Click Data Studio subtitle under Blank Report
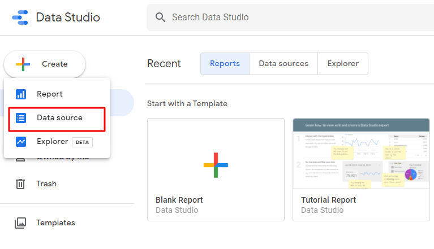Viewport: 434px width, 249px height. [x=177, y=211]
